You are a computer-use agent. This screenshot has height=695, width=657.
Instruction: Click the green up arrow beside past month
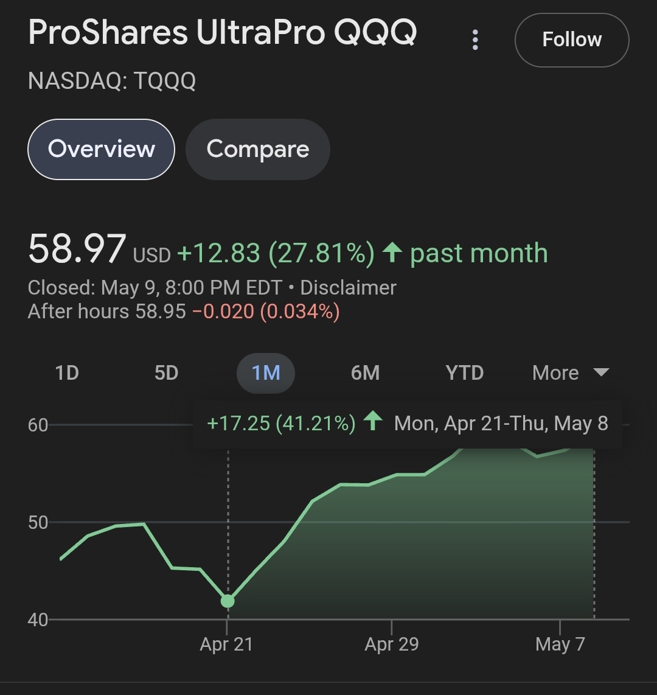coord(392,252)
